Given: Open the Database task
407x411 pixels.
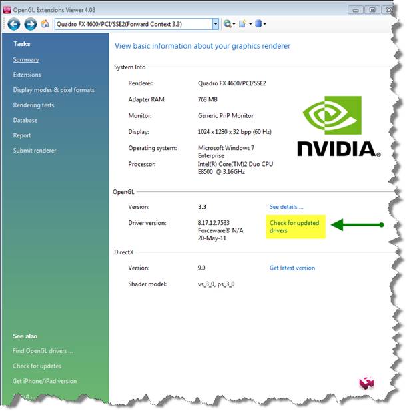Looking at the screenshot, I should coord(25,121).
